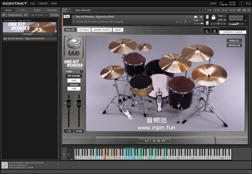252x174 pixels.
Task: Expand the library Instruments options arrow
Action: coord(55,34)
